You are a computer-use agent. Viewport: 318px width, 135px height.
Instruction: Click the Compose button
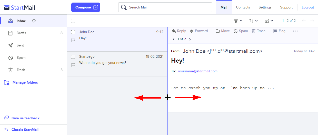(86, 7)
